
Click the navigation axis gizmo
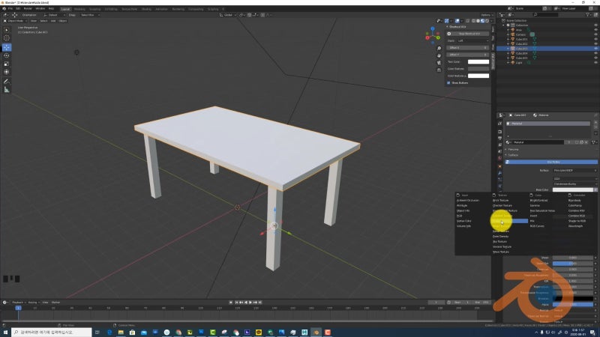(433, 34)
